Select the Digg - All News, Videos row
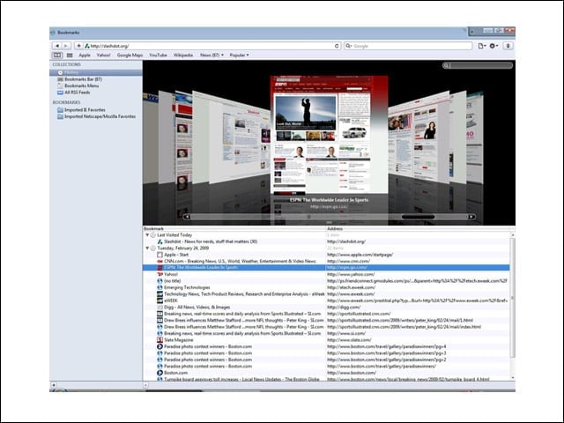This screenshot has height=423, width=564. 326,308
